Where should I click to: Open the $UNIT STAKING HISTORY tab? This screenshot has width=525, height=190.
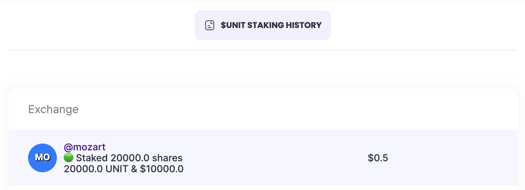click(x=263, y=25)
